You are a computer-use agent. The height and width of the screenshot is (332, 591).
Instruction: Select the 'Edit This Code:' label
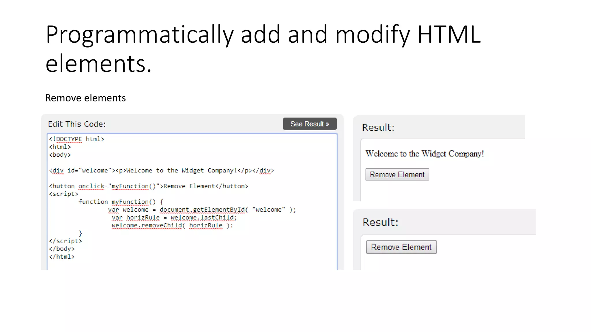(x=77, y=124)
